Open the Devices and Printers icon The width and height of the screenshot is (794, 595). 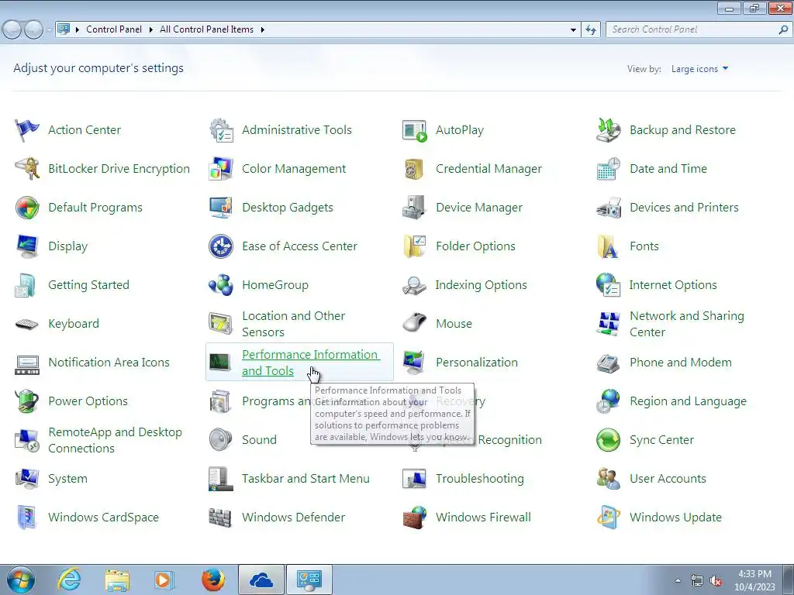(x=608, y=208)
